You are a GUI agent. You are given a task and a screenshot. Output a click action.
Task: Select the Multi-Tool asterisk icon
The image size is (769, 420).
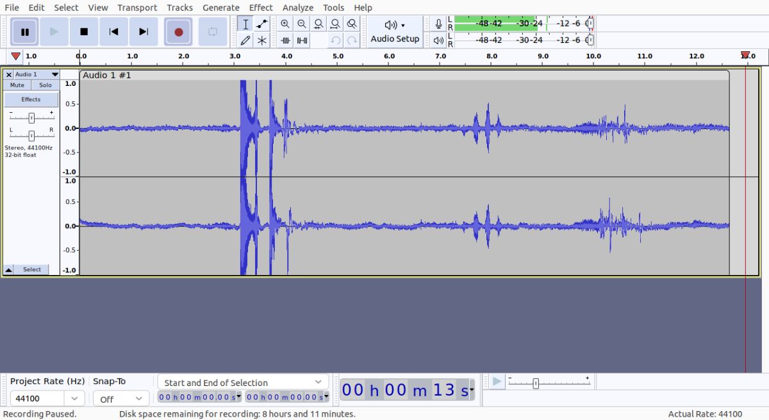point(261,40)
